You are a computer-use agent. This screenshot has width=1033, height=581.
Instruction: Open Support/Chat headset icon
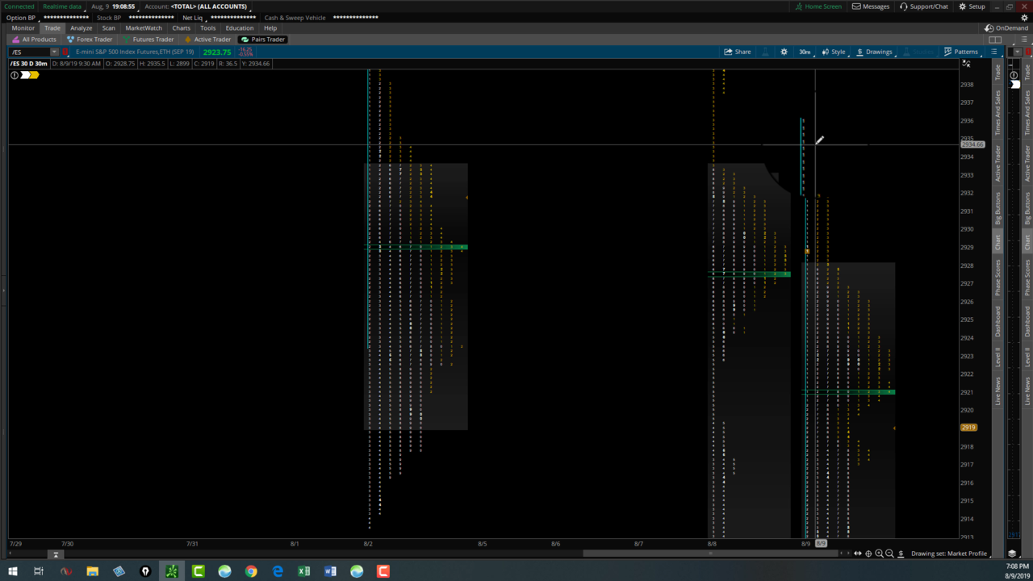pyautogui.click(x=904, y=6)
